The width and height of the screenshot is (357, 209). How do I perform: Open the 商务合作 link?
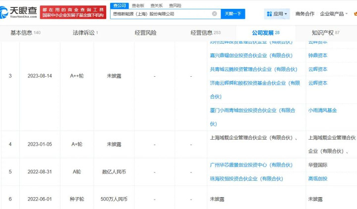coord(305,14)
